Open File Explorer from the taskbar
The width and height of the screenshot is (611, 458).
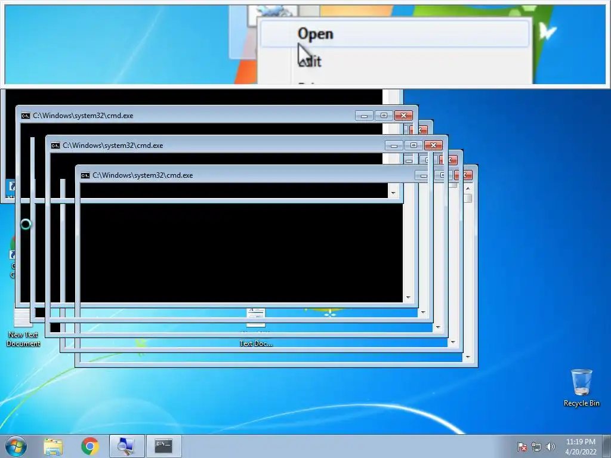tap(53, 446)
